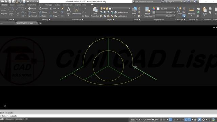The width and height of the screenshot is (217, 122).
Task: Click Make Current layer button
Action: coord(121,12)
